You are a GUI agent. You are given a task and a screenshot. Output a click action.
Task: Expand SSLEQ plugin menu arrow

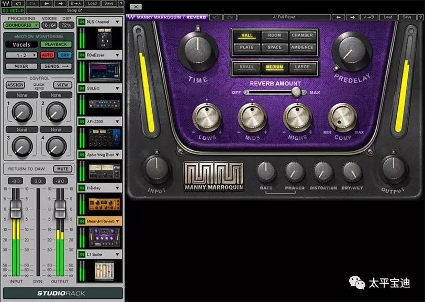117,88
